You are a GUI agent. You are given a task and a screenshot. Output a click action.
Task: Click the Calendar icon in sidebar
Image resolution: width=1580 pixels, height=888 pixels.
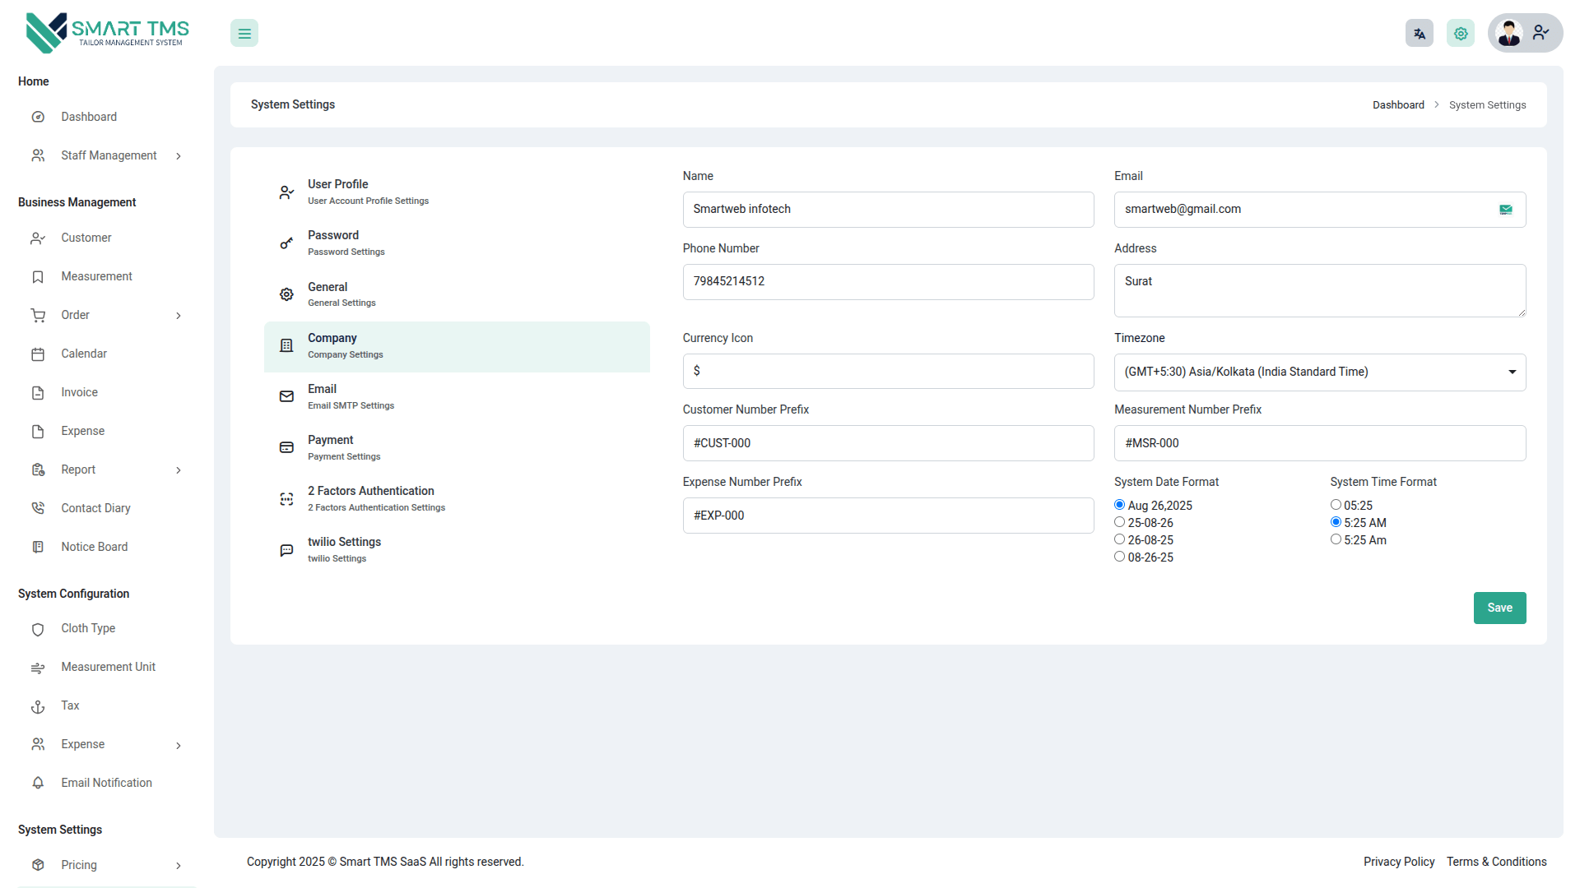point(38,354)
